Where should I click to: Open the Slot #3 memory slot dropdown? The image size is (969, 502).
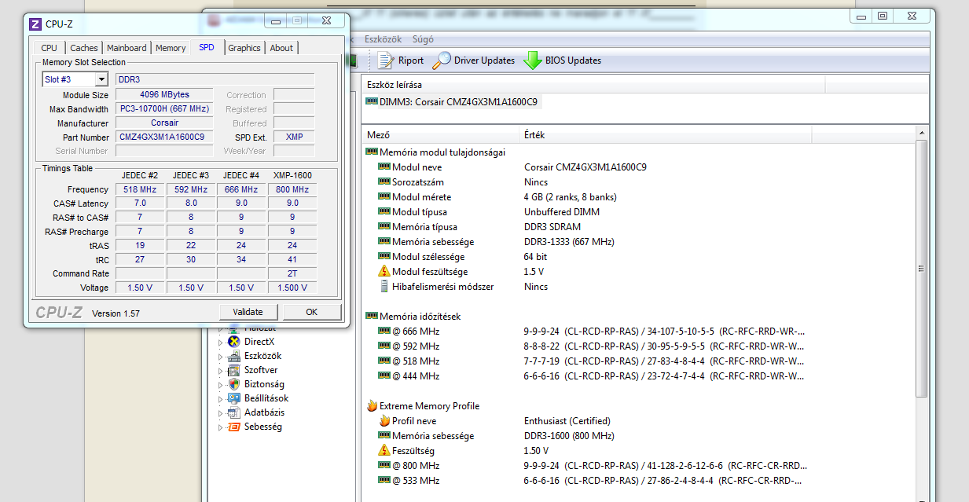tap(101, 79)
